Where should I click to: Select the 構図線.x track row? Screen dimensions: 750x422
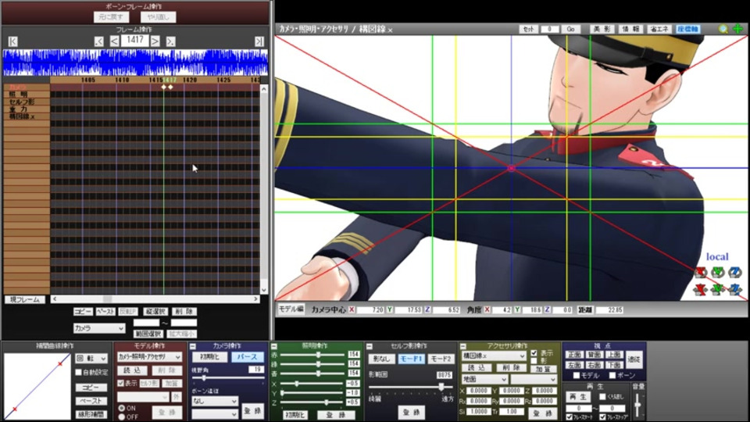[27, 116]
